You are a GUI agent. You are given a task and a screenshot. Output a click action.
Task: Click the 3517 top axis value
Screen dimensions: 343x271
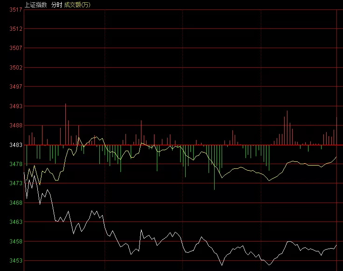pos(16,10)
